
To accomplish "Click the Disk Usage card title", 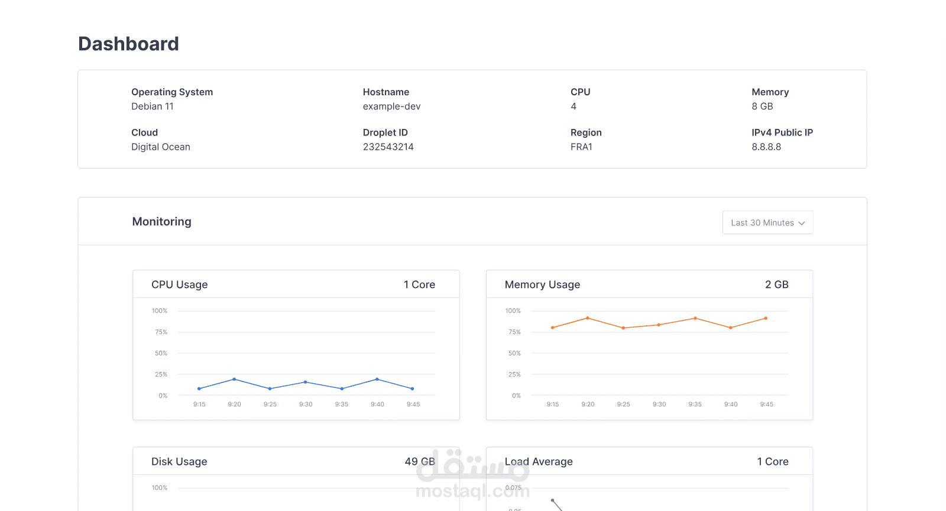I will point(179,461).
